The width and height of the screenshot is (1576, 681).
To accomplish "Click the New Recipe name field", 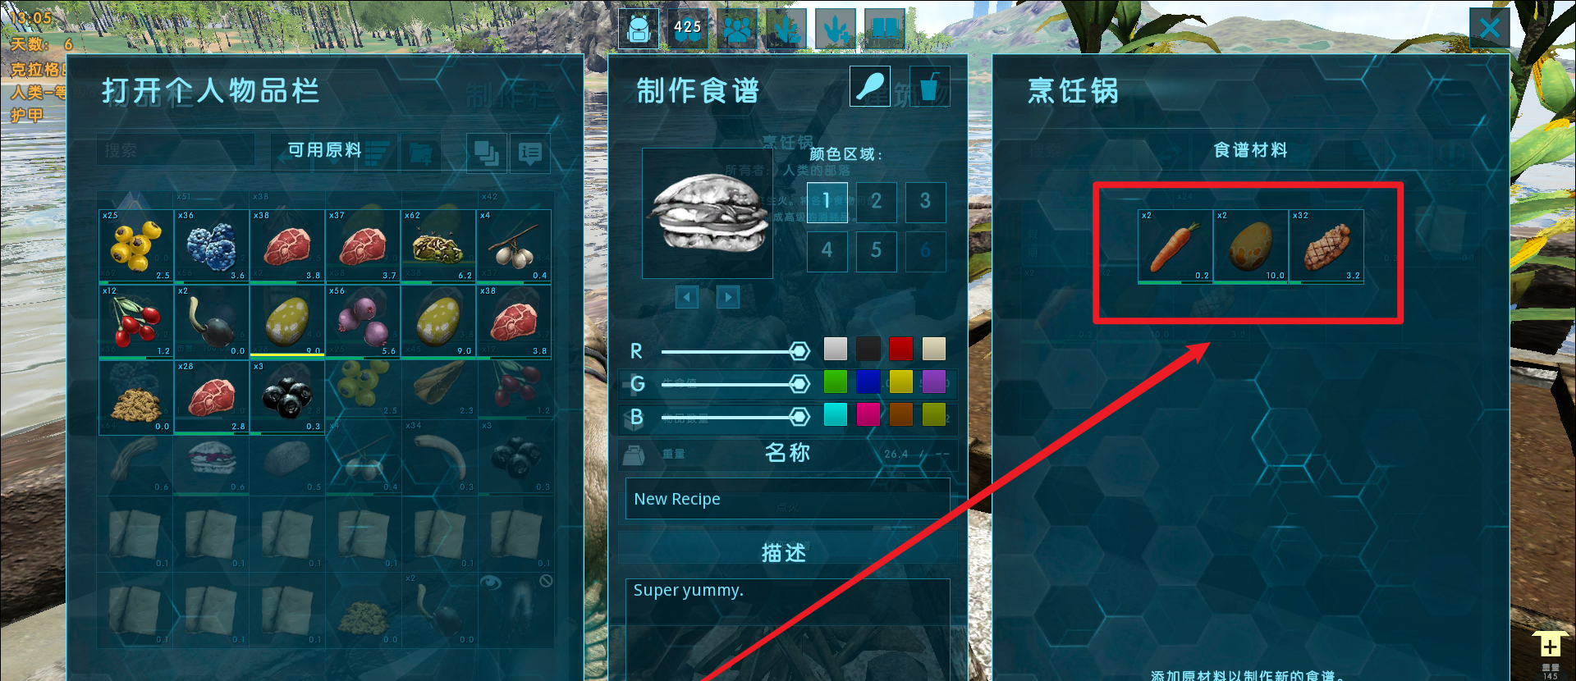I will coord(788,499).
